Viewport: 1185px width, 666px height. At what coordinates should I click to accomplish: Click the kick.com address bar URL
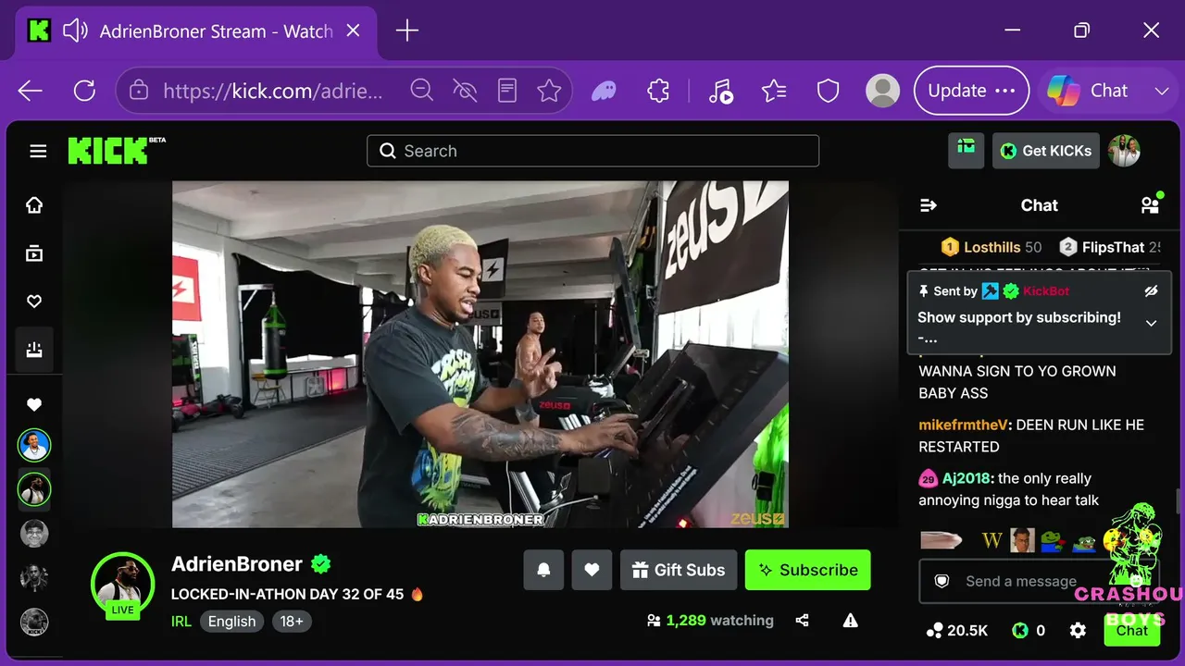point(272,91)
